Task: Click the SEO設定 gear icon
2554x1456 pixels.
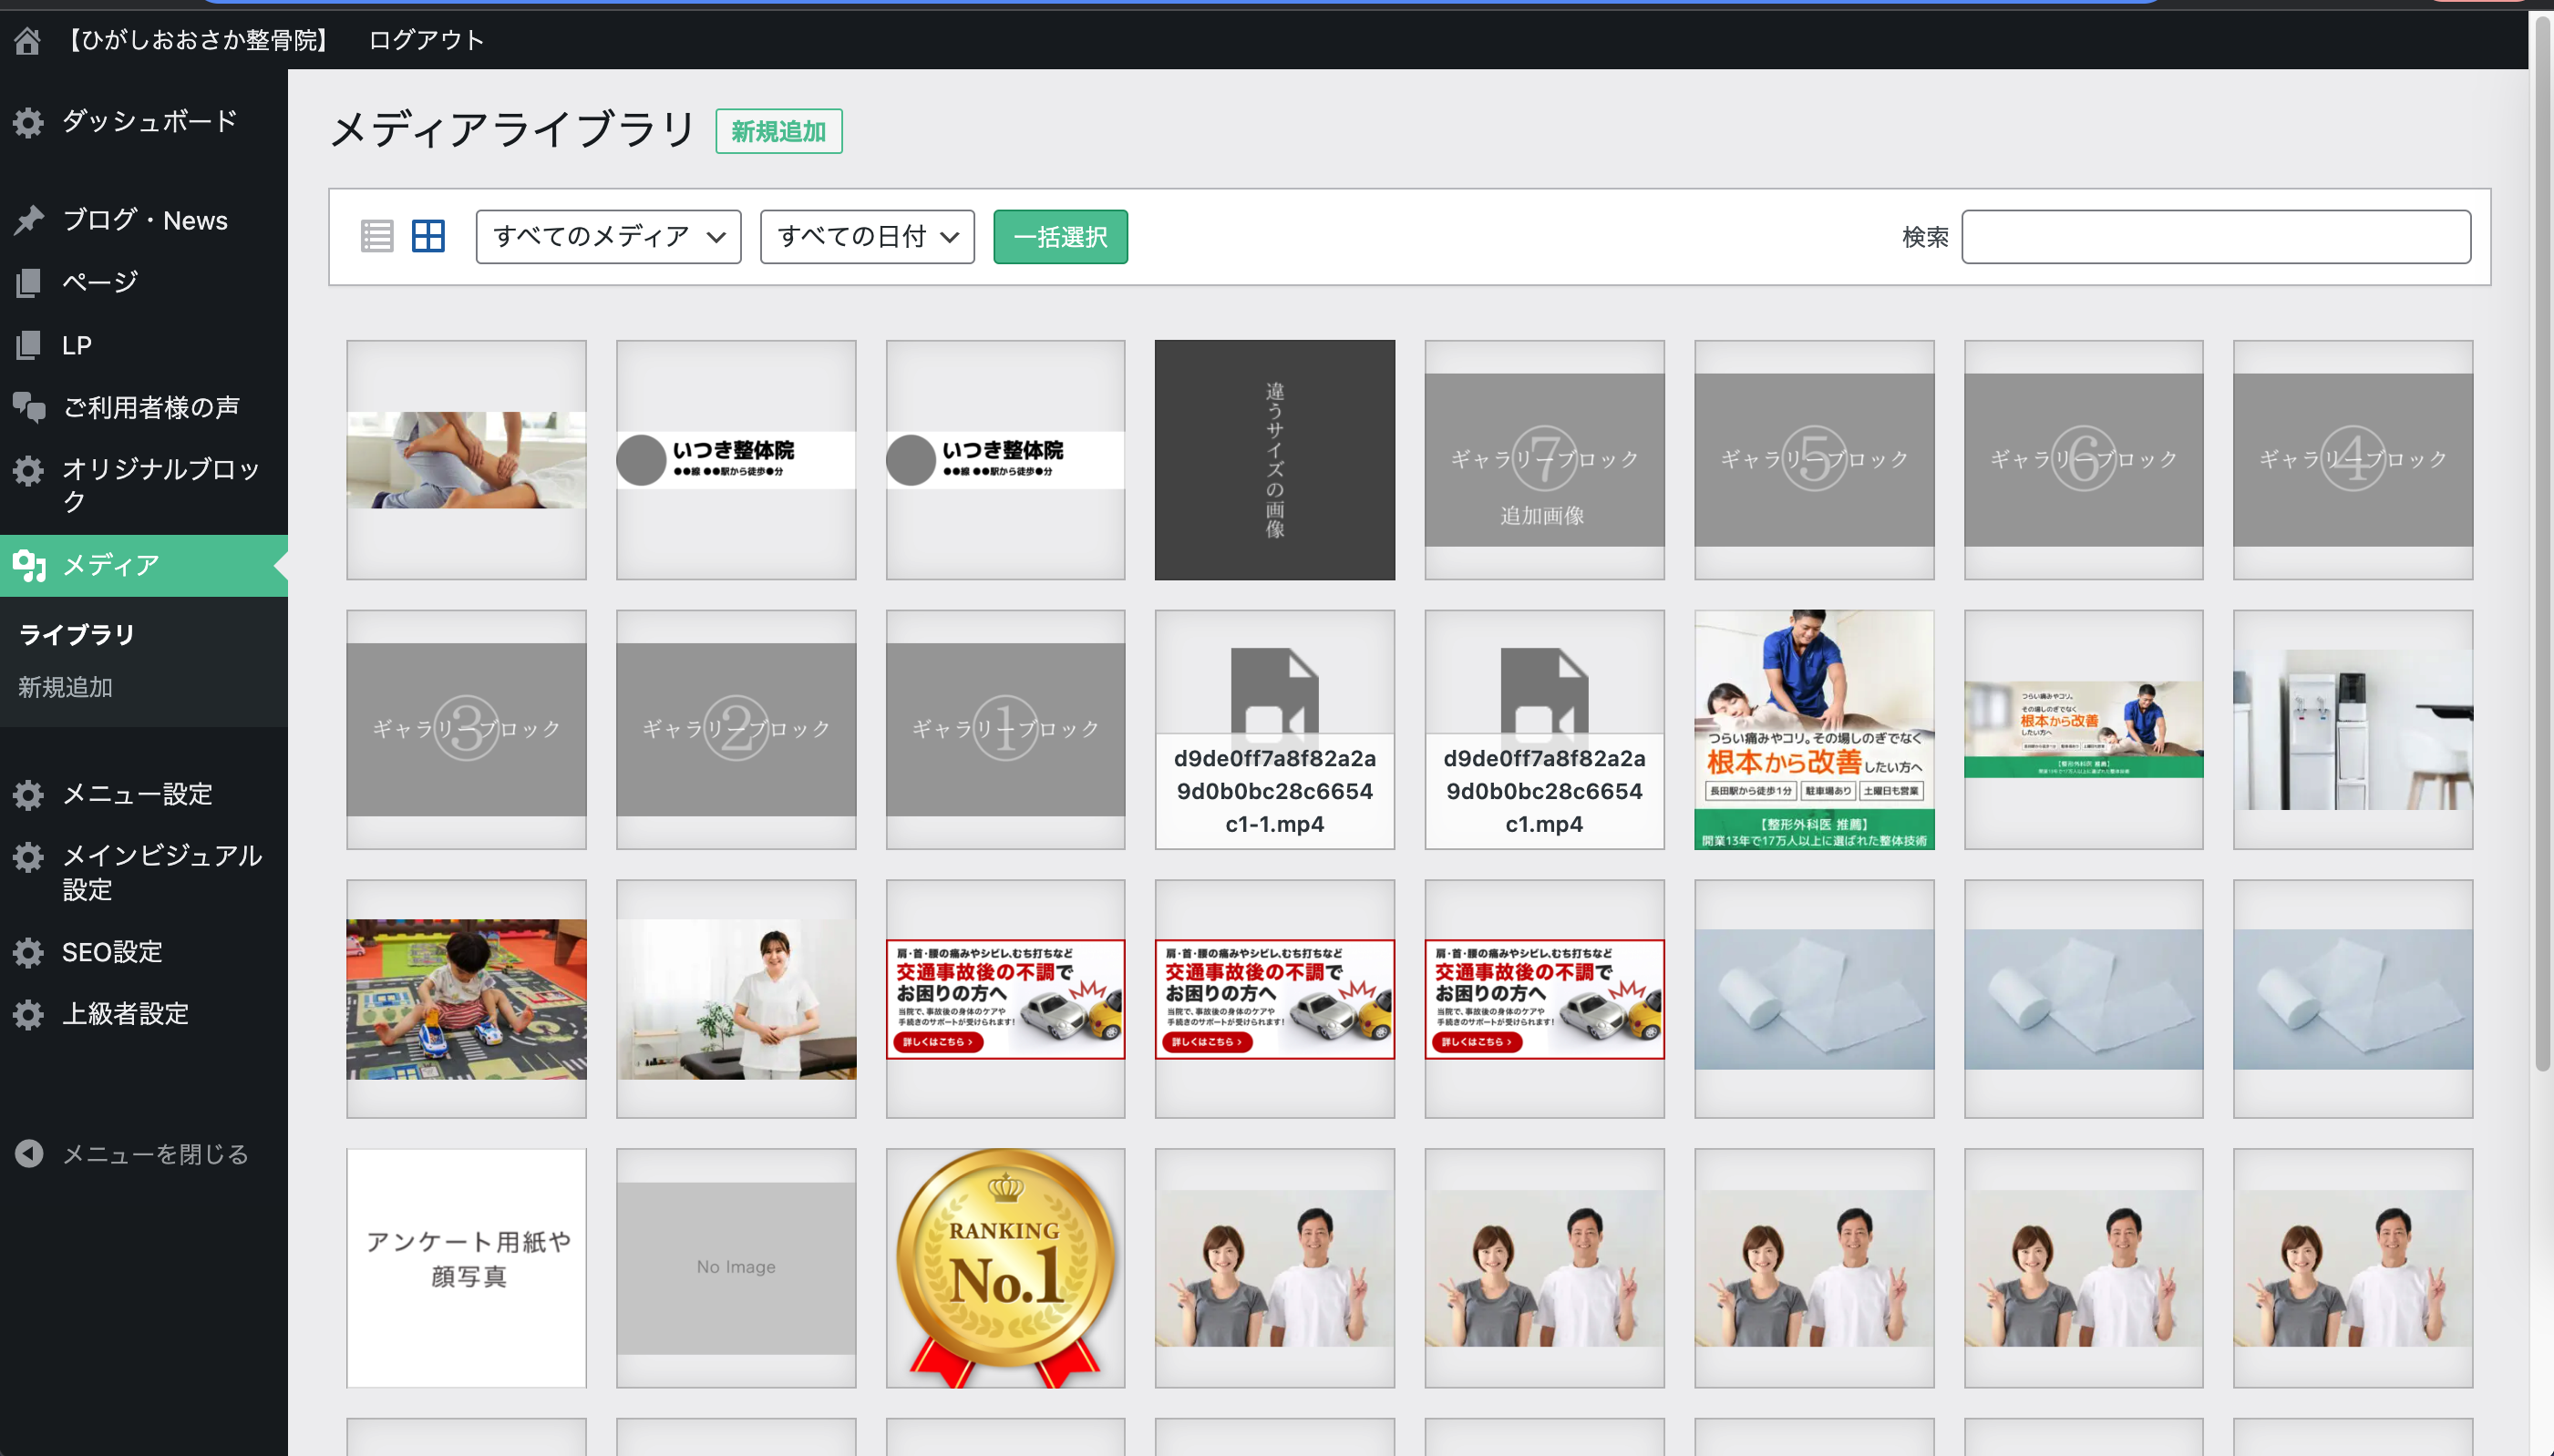Action: (28, 952)
